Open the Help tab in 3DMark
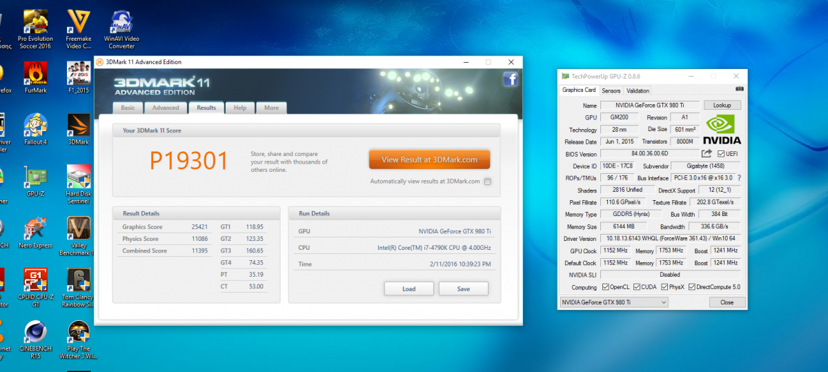828x372 pixels. [x=239, y=108]
